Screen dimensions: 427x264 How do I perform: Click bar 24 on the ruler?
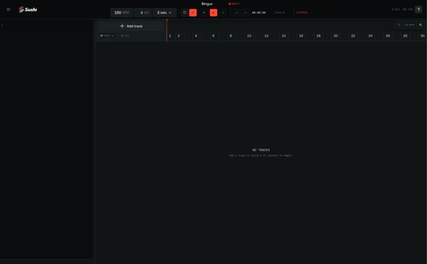370,35
